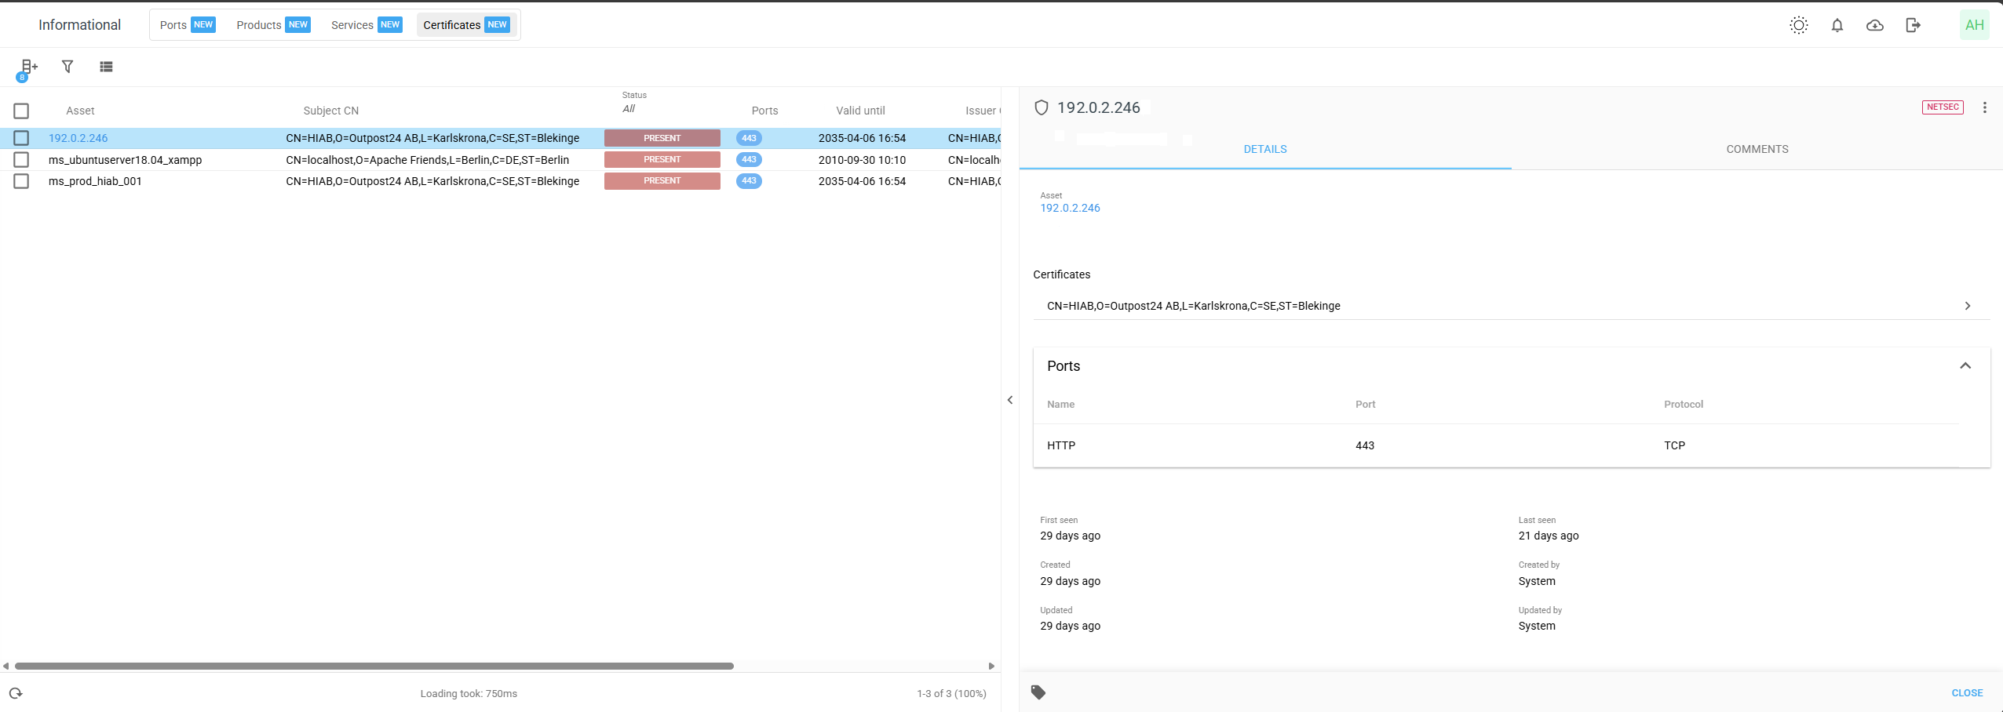Click the logout icon
This screenshot has height=712, width=2003.
pos(1913,25)
